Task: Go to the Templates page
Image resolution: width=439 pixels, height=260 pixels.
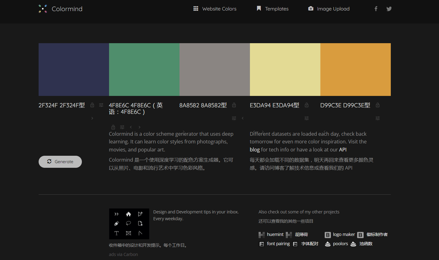Action: click(272, 9)
